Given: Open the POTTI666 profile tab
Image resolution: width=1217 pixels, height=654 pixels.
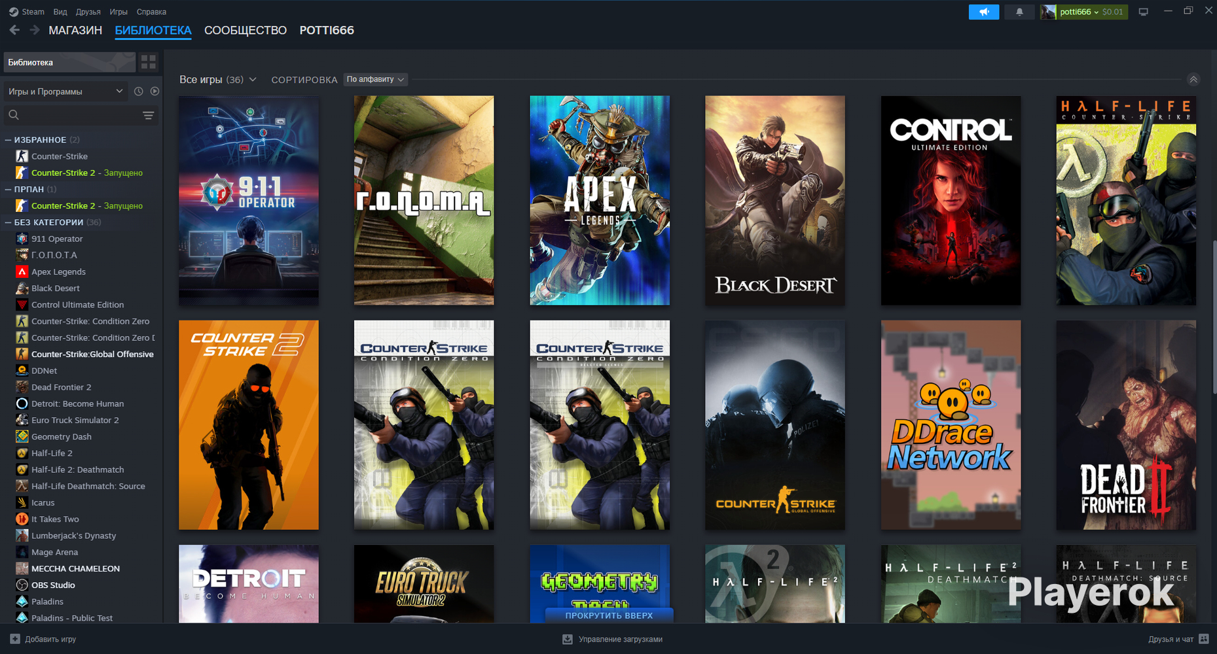Looking at the screenshot, I should point(327,30).
